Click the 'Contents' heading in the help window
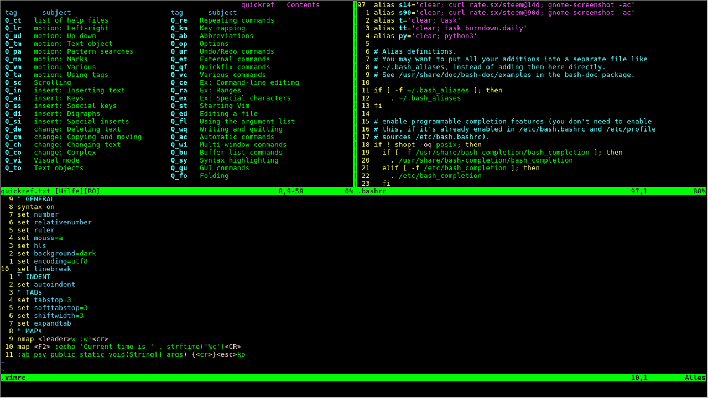Screen dimensions: 708x398 (x=303, y=5)
